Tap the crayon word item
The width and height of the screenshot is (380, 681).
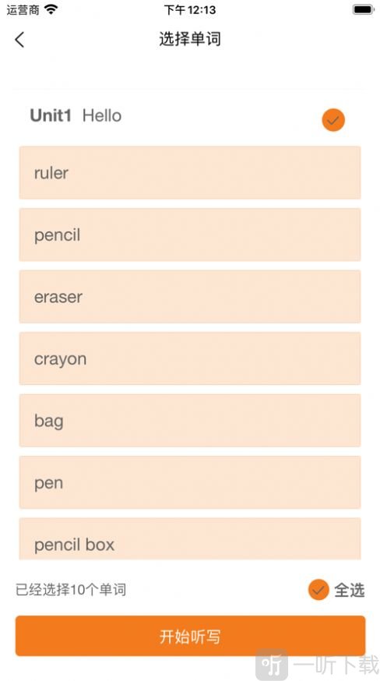click(x=190, y=358)
